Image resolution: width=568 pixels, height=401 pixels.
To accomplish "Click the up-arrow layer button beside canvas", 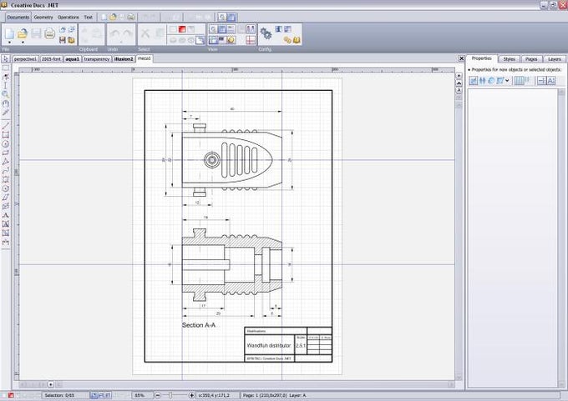I will click(459, 83).
